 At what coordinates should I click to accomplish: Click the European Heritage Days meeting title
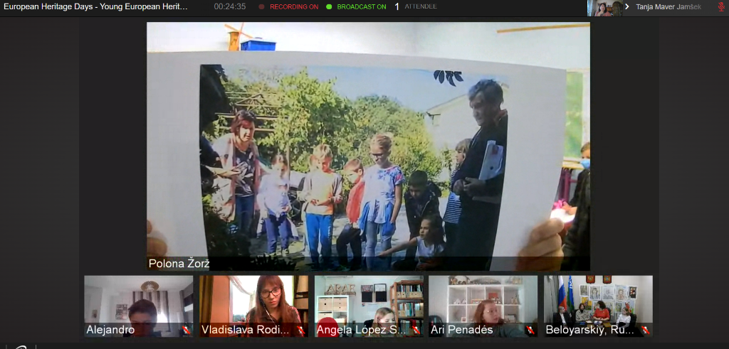96,6
